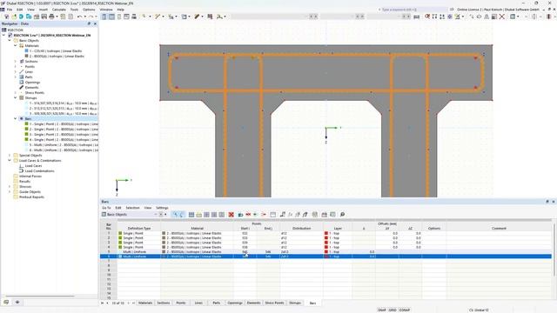Switch to the Sections tab
557x313 pixels.
click(164, 303)
